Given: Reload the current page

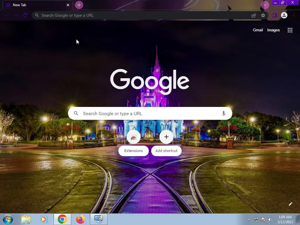Looking at the screenshot, I should (25, 15).
